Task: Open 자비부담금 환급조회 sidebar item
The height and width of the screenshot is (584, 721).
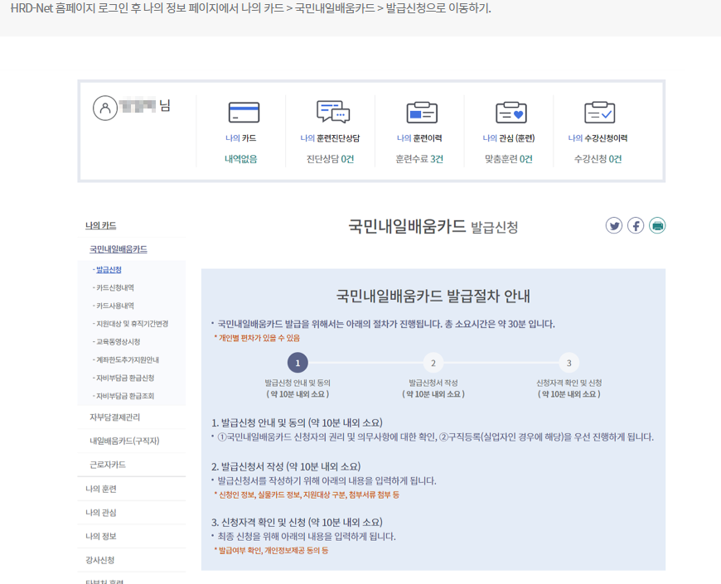Action: click(x=125, y=396)
